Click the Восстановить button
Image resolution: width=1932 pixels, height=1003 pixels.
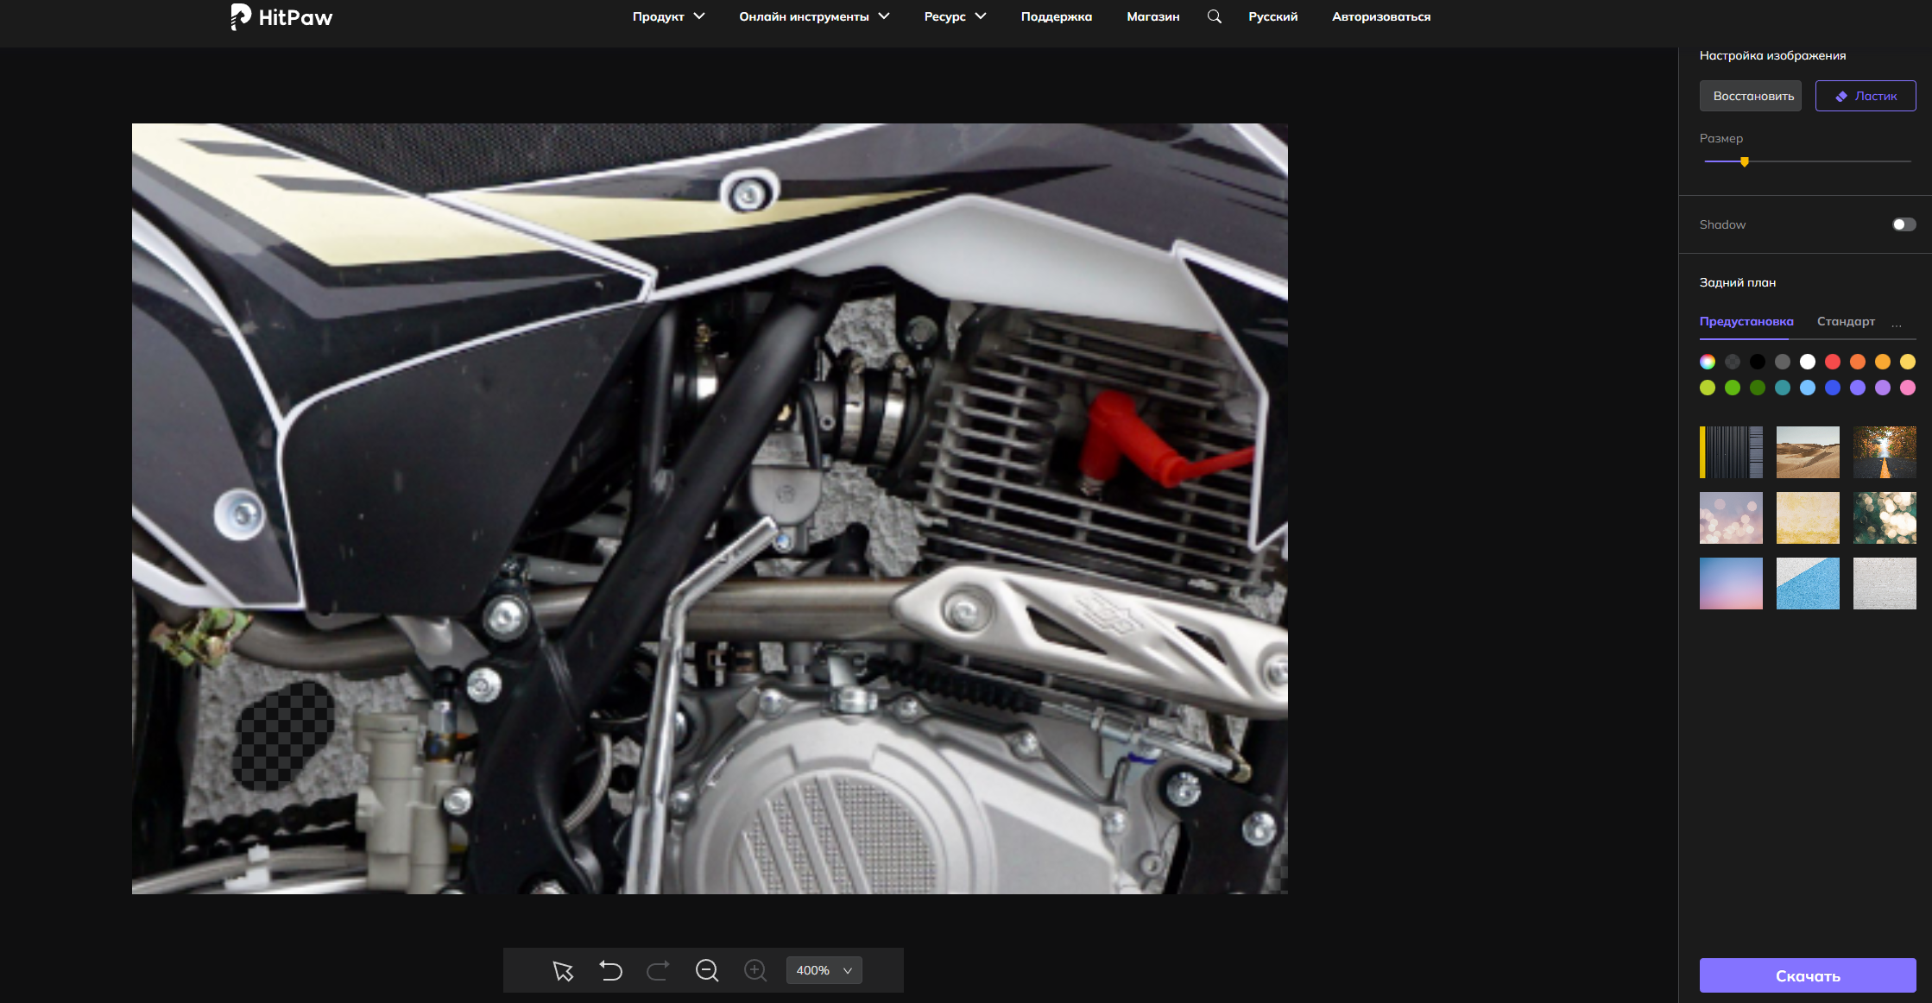1750,96
